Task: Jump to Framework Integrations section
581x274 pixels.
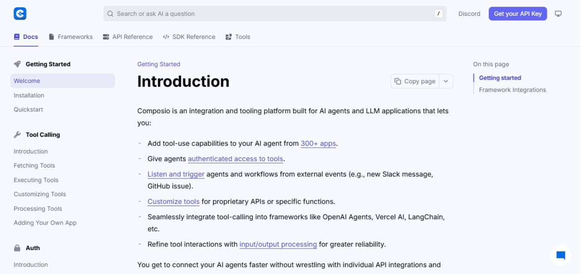Action: (512, 90)
